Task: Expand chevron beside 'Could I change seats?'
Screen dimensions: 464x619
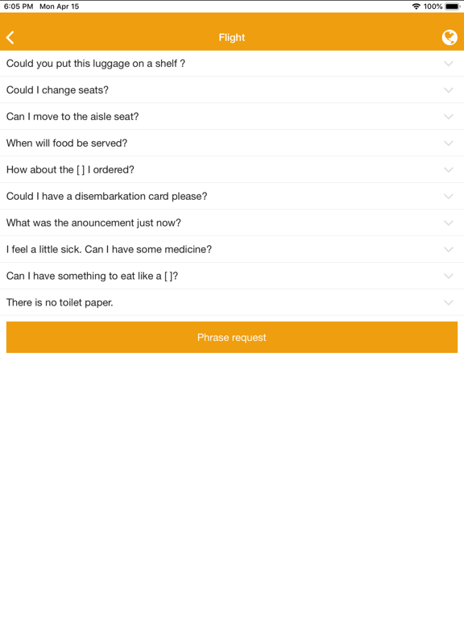Action: point(449,90)
